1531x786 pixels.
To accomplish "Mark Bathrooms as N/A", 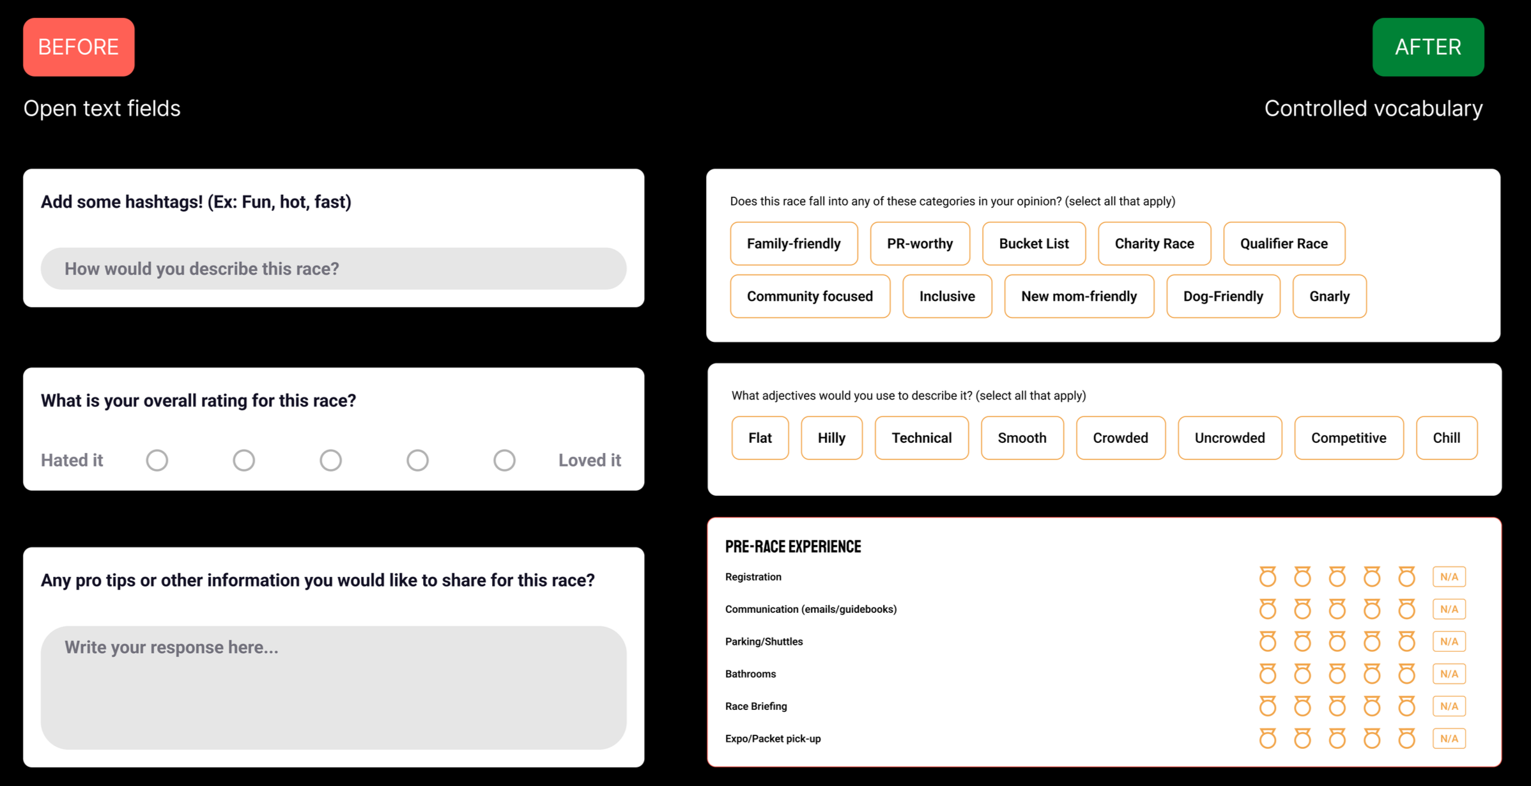I will 1449,674.
